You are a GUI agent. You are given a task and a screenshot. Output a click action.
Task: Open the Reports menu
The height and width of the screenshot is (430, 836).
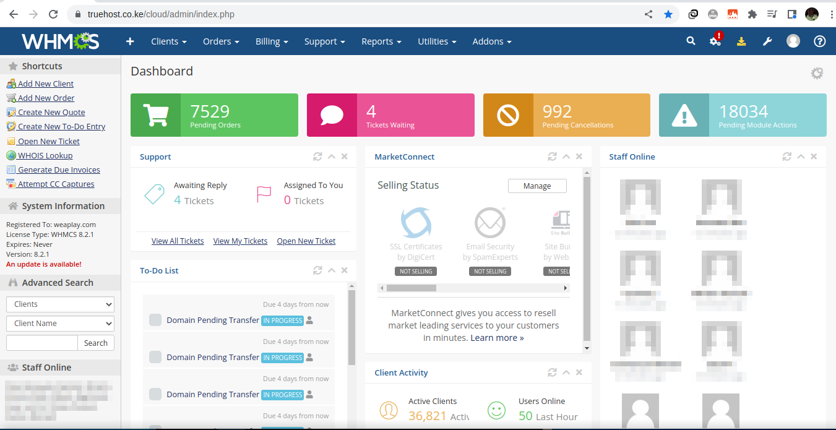coord(381,41)
